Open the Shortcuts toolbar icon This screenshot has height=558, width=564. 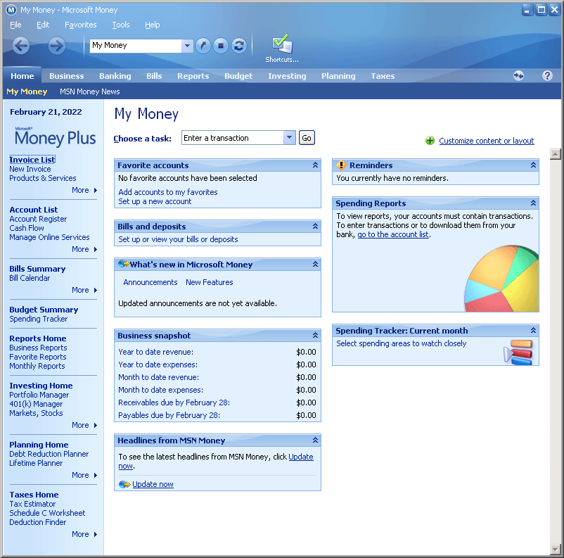282,48
